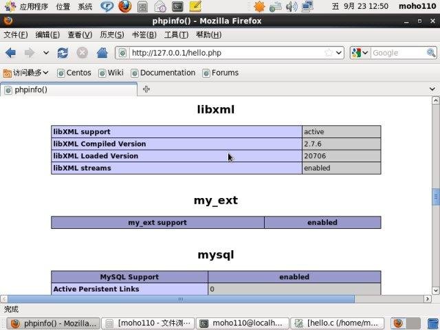Image resolution: width=440 pixels, height=330 pixels.
Task: Expand the 访问最多 bookmarks folder
Action: click(x=26, y=73)
